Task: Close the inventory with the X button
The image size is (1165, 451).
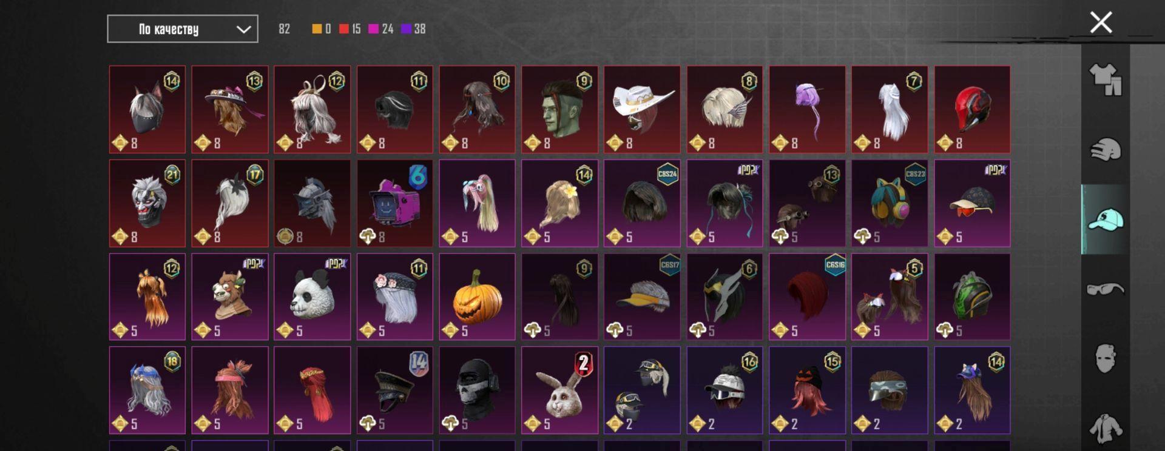Action: tap(1101, 22)
